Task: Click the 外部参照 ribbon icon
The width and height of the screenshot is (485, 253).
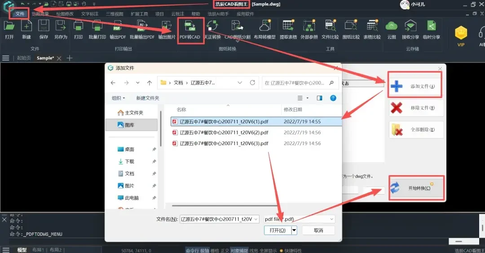Action: (309, 27)
